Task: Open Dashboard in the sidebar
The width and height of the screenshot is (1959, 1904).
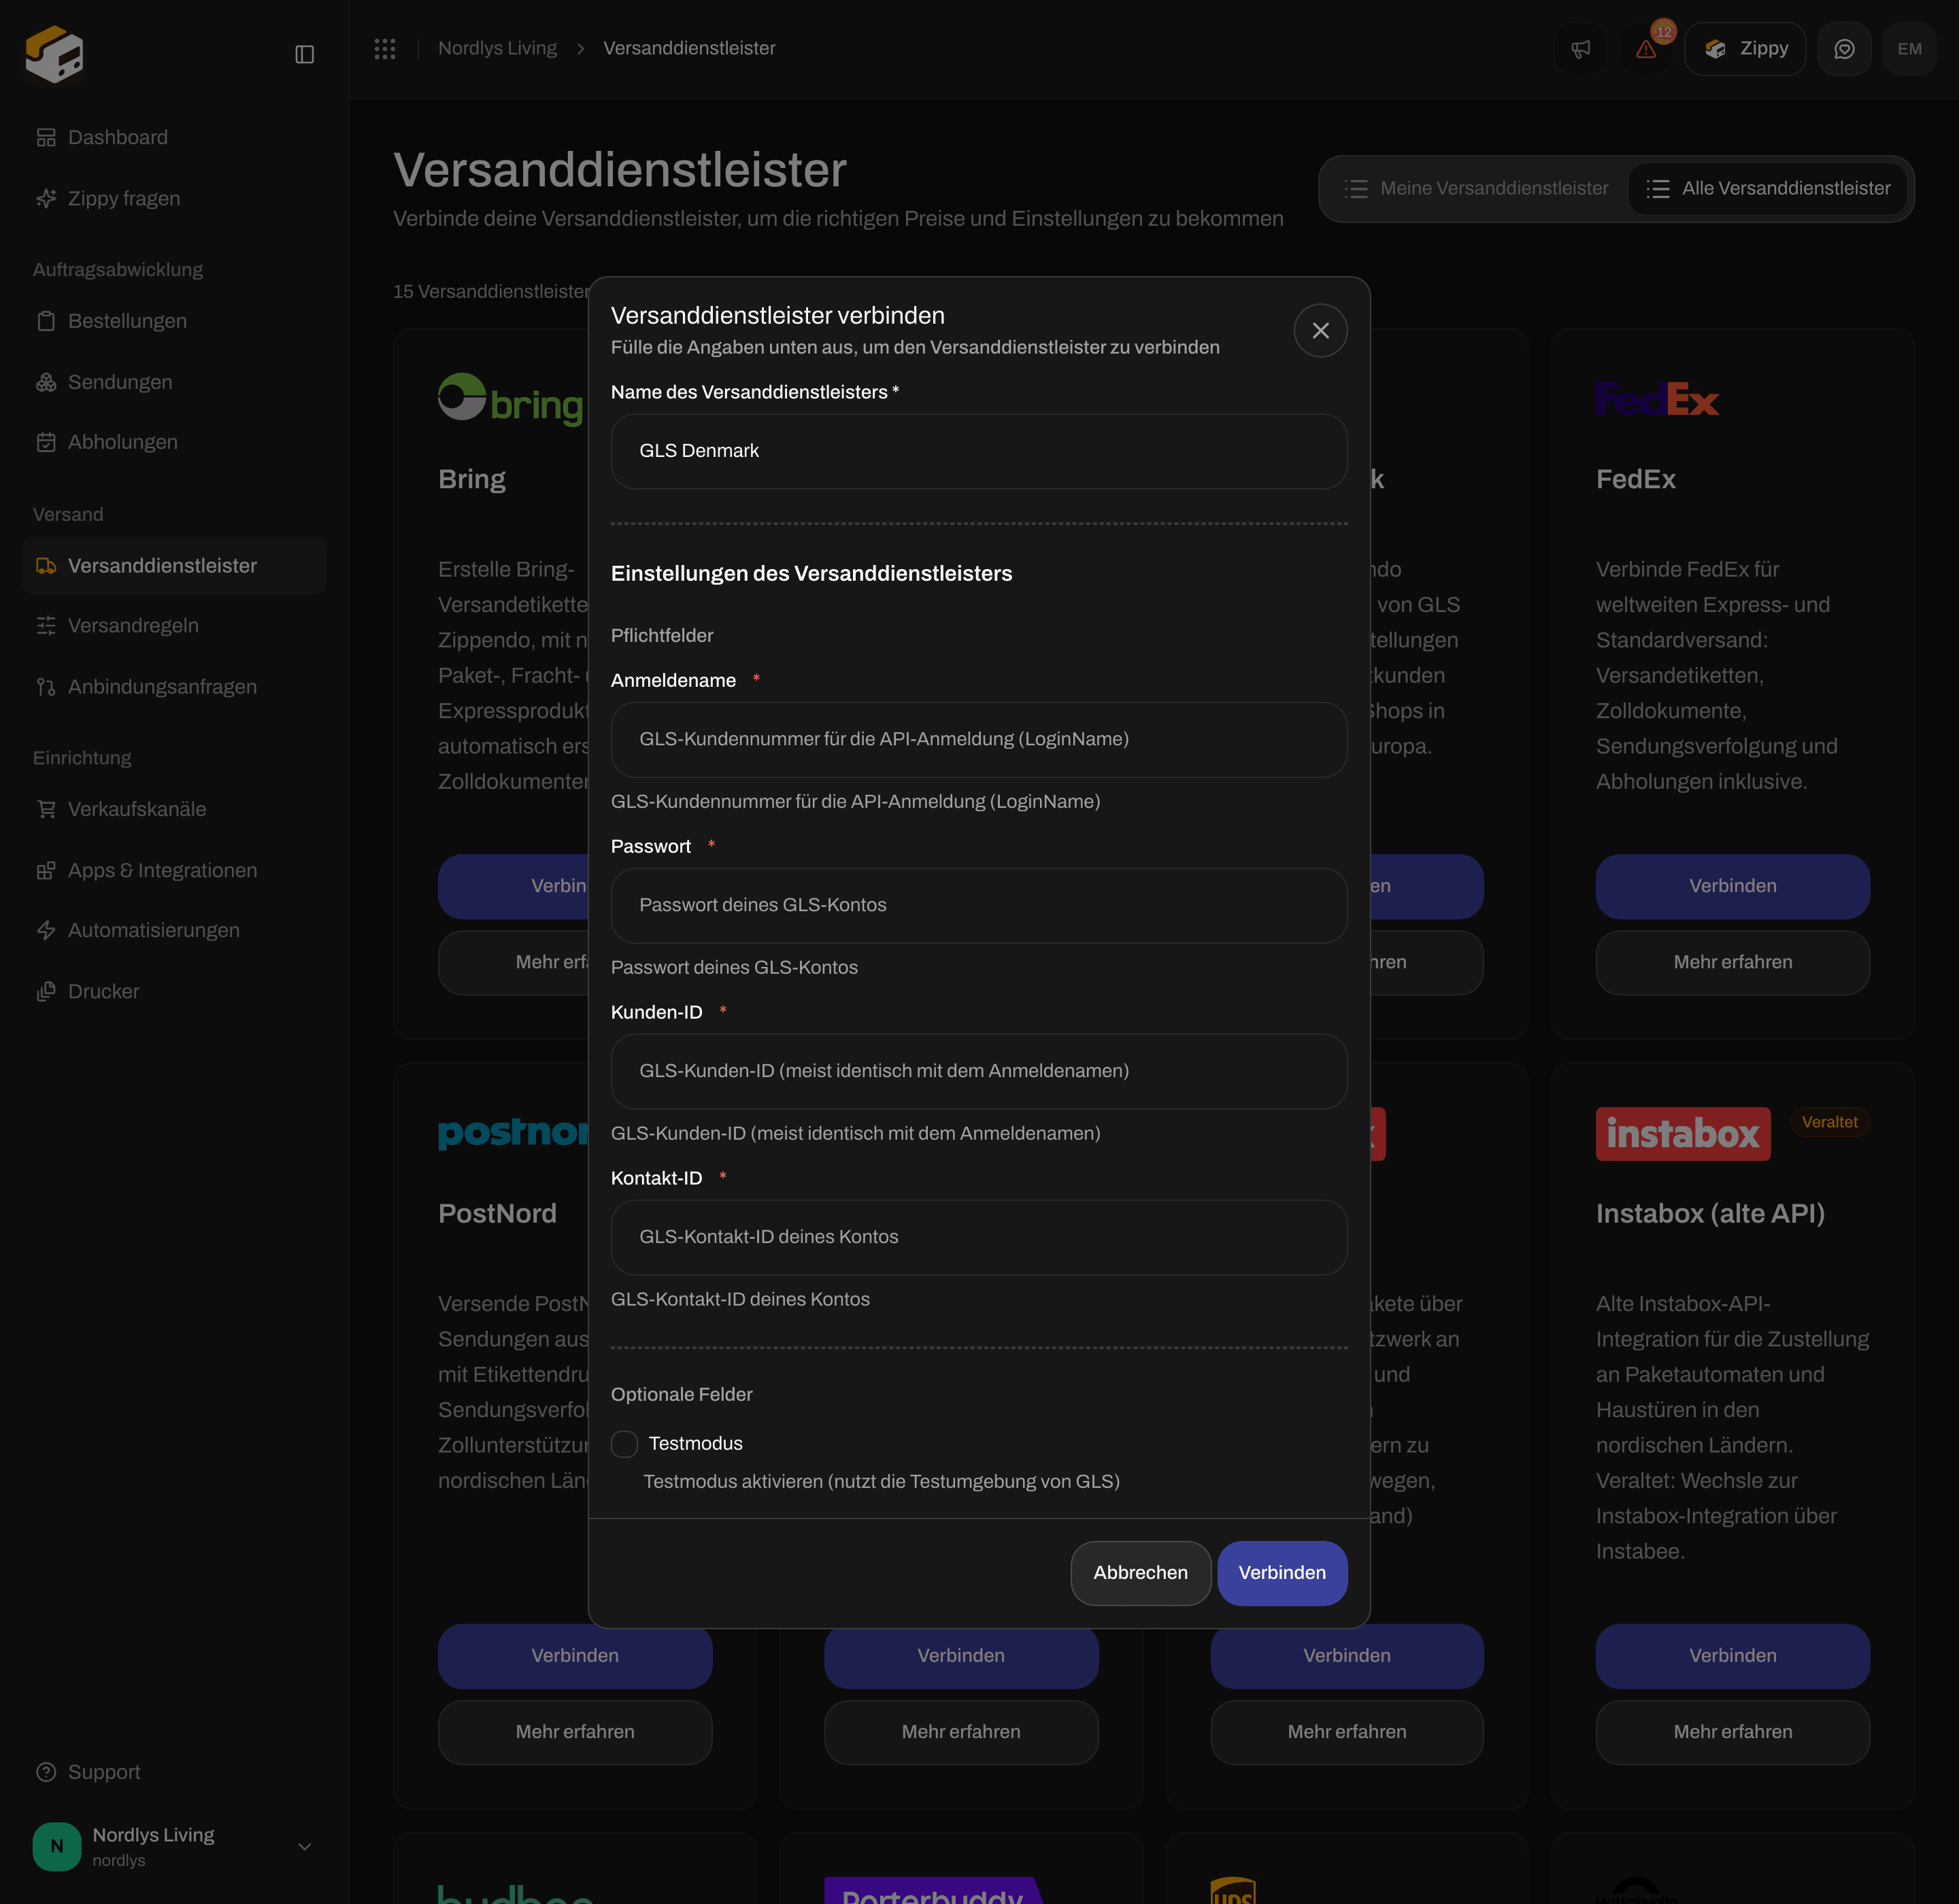Action: click(x=175, y=137)
